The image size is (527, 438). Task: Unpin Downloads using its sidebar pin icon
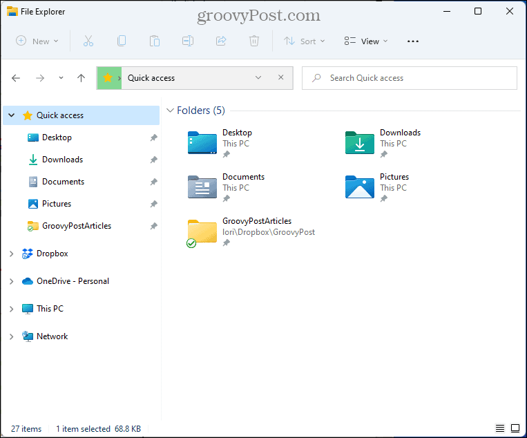click(153, 160)
